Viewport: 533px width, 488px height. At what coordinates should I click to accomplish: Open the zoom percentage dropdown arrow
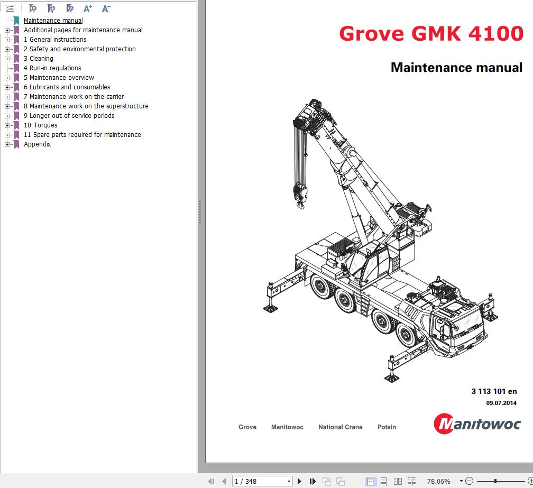click(x=461, y=481)
